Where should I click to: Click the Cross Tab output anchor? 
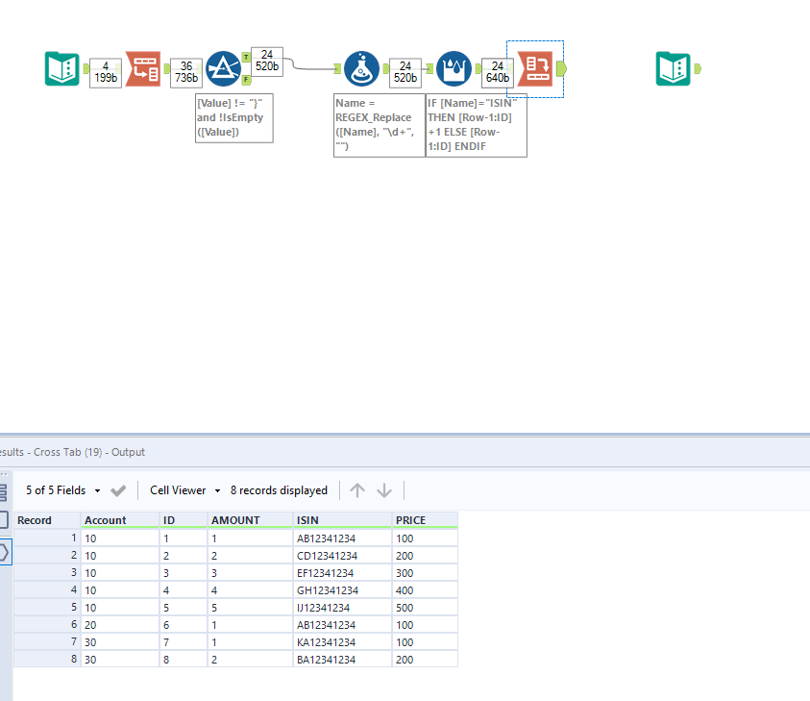coord(561,68)
